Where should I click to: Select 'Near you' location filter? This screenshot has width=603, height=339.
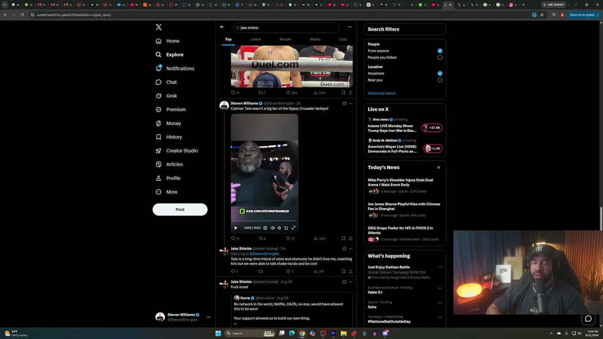coord(440,80)
